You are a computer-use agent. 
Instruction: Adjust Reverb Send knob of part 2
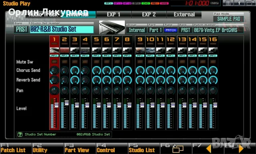click(65, 80)
